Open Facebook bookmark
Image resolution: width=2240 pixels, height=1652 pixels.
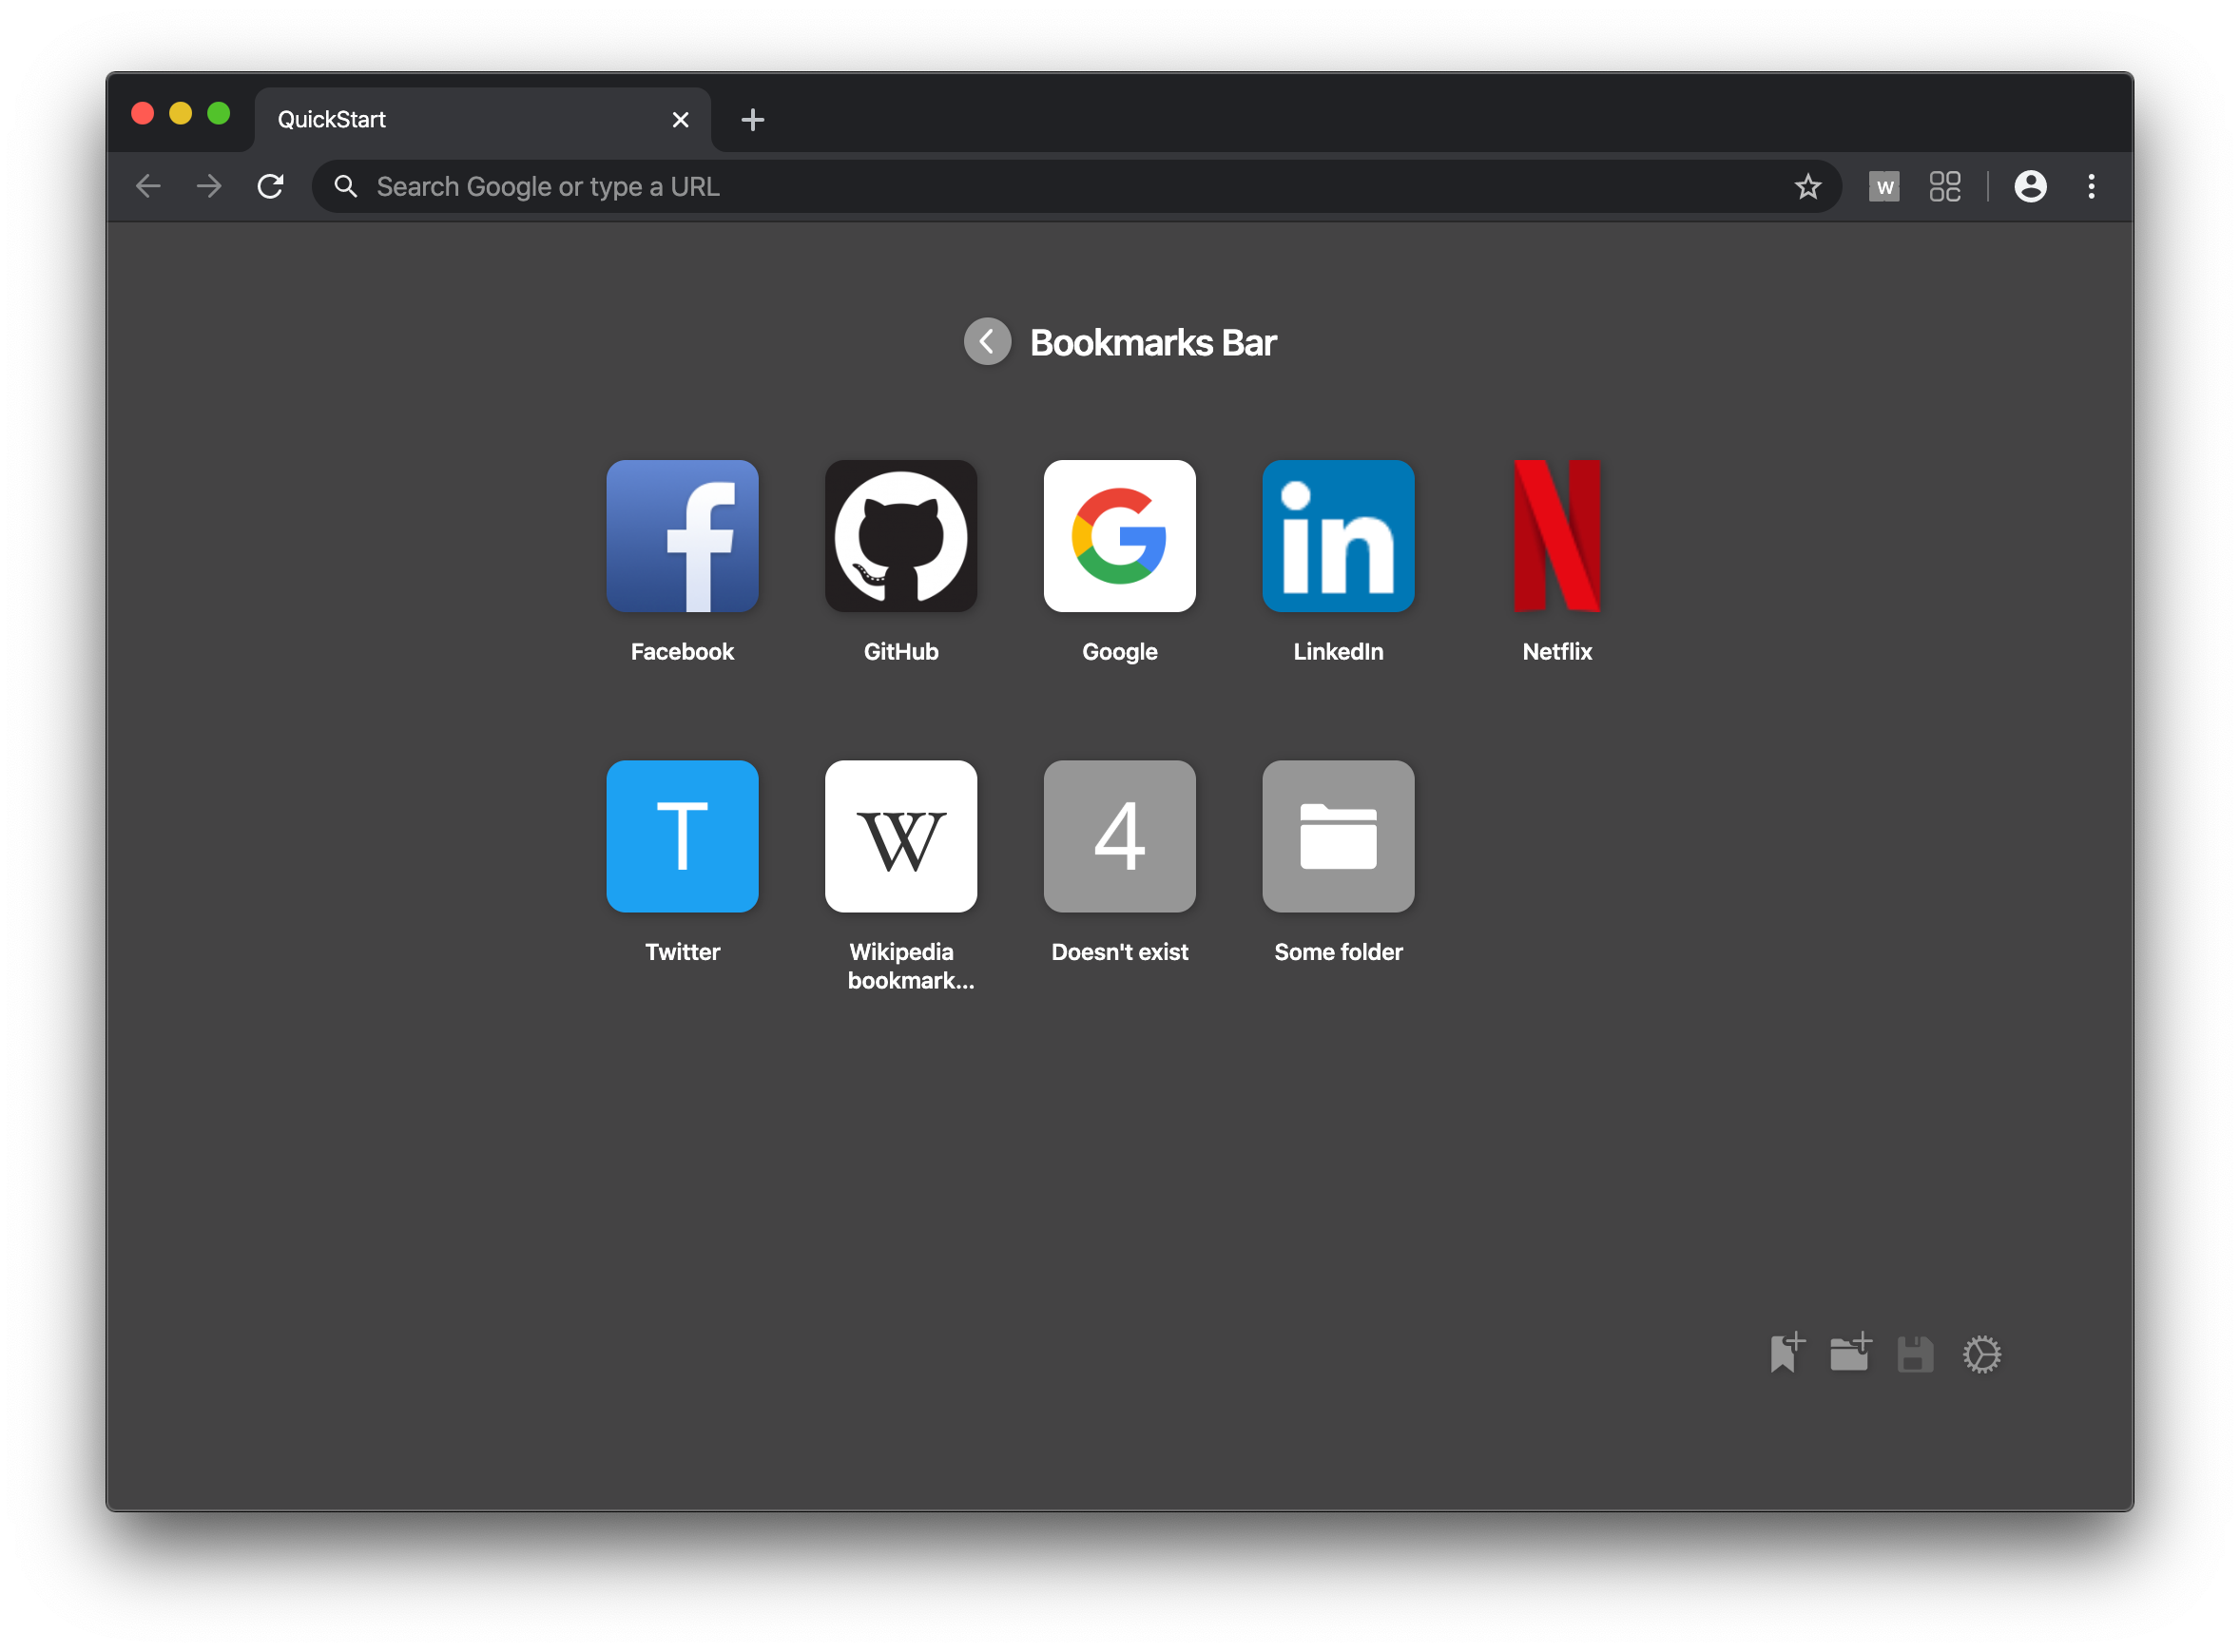point(682,535)
